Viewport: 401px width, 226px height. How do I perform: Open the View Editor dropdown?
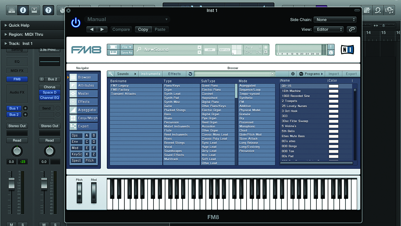coord(328,29)
